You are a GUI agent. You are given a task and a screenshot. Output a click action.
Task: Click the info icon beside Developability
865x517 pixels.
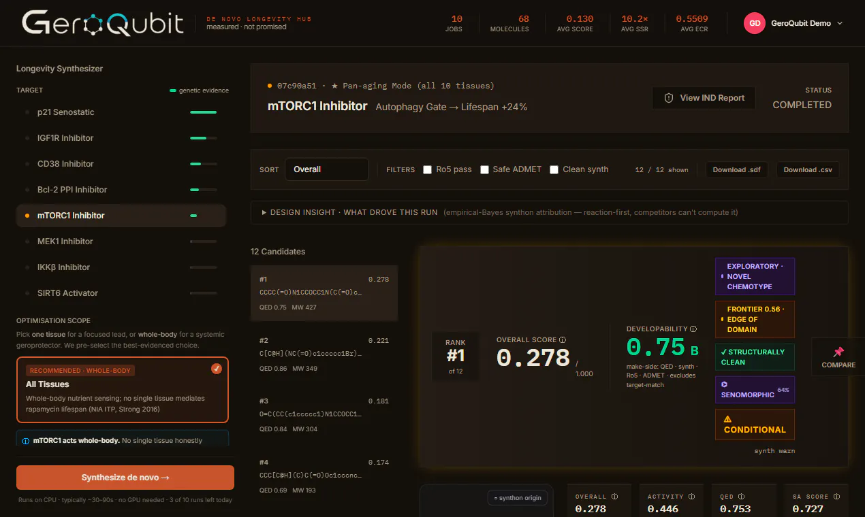pos(693,329)
